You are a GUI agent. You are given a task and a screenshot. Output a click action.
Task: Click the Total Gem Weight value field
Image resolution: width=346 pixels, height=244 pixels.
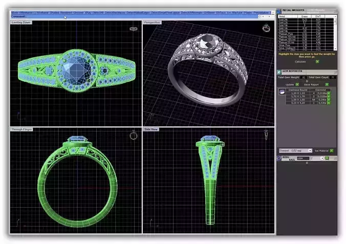pyautogui.click(x=304, y=77)
